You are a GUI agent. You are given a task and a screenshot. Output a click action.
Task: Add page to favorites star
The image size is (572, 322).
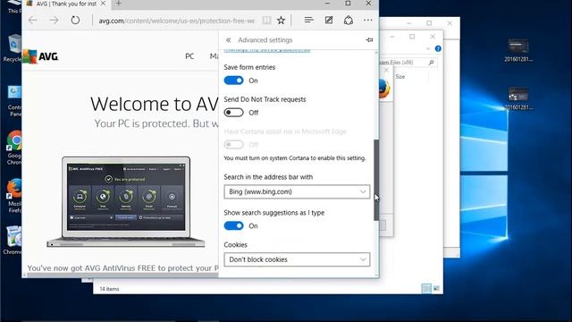281,21
